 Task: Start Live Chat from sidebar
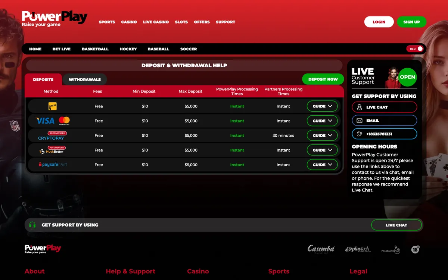(385, 107)
